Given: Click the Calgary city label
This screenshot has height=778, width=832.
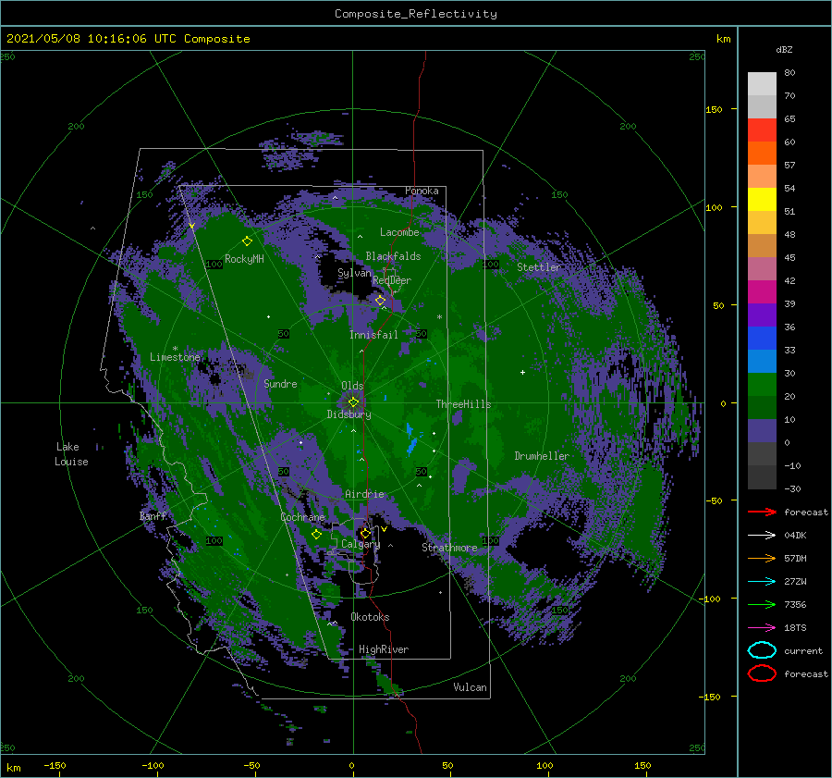Looking at the screenshot, I should point(361,544).
